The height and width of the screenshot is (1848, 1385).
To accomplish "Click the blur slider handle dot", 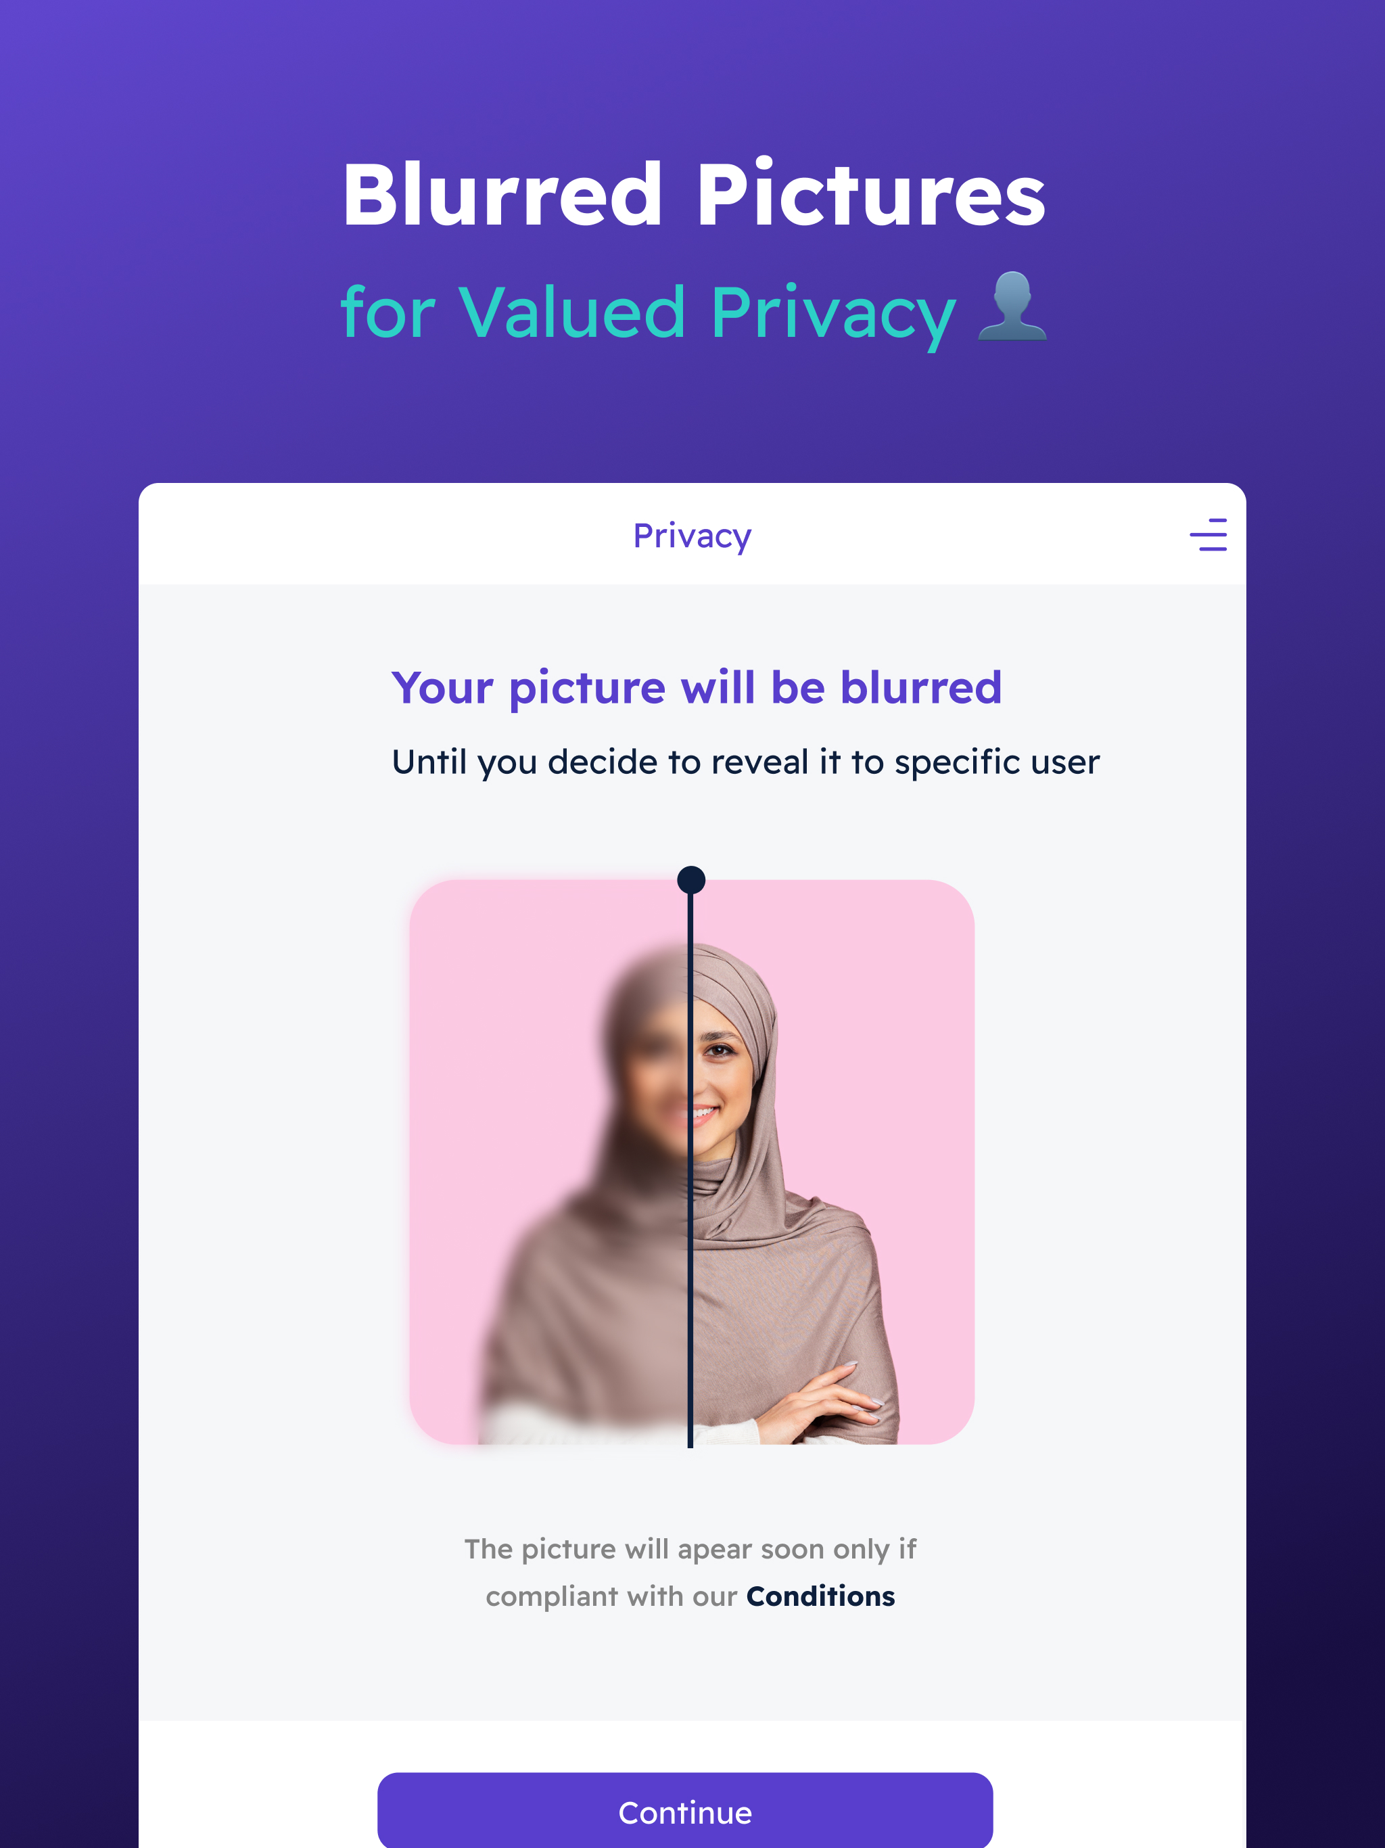I will click(691, 880).
